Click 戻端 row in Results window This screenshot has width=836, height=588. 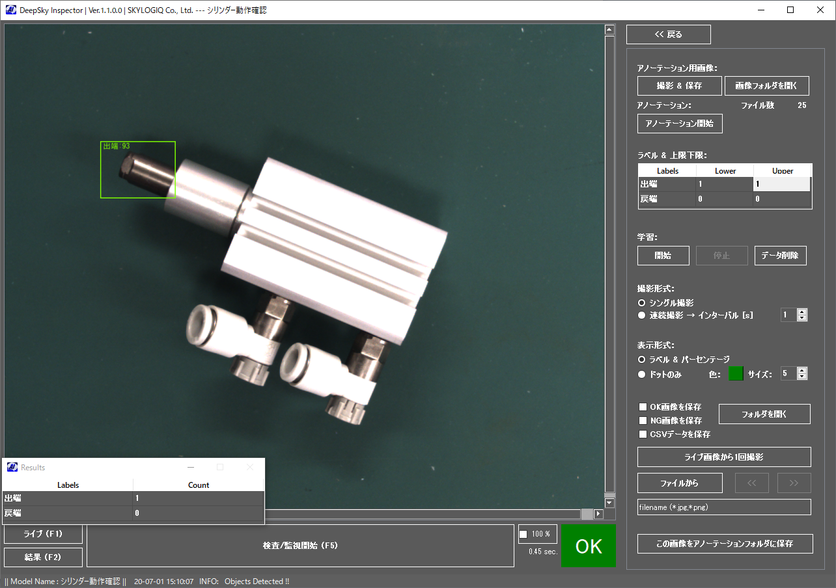[133, 513]
